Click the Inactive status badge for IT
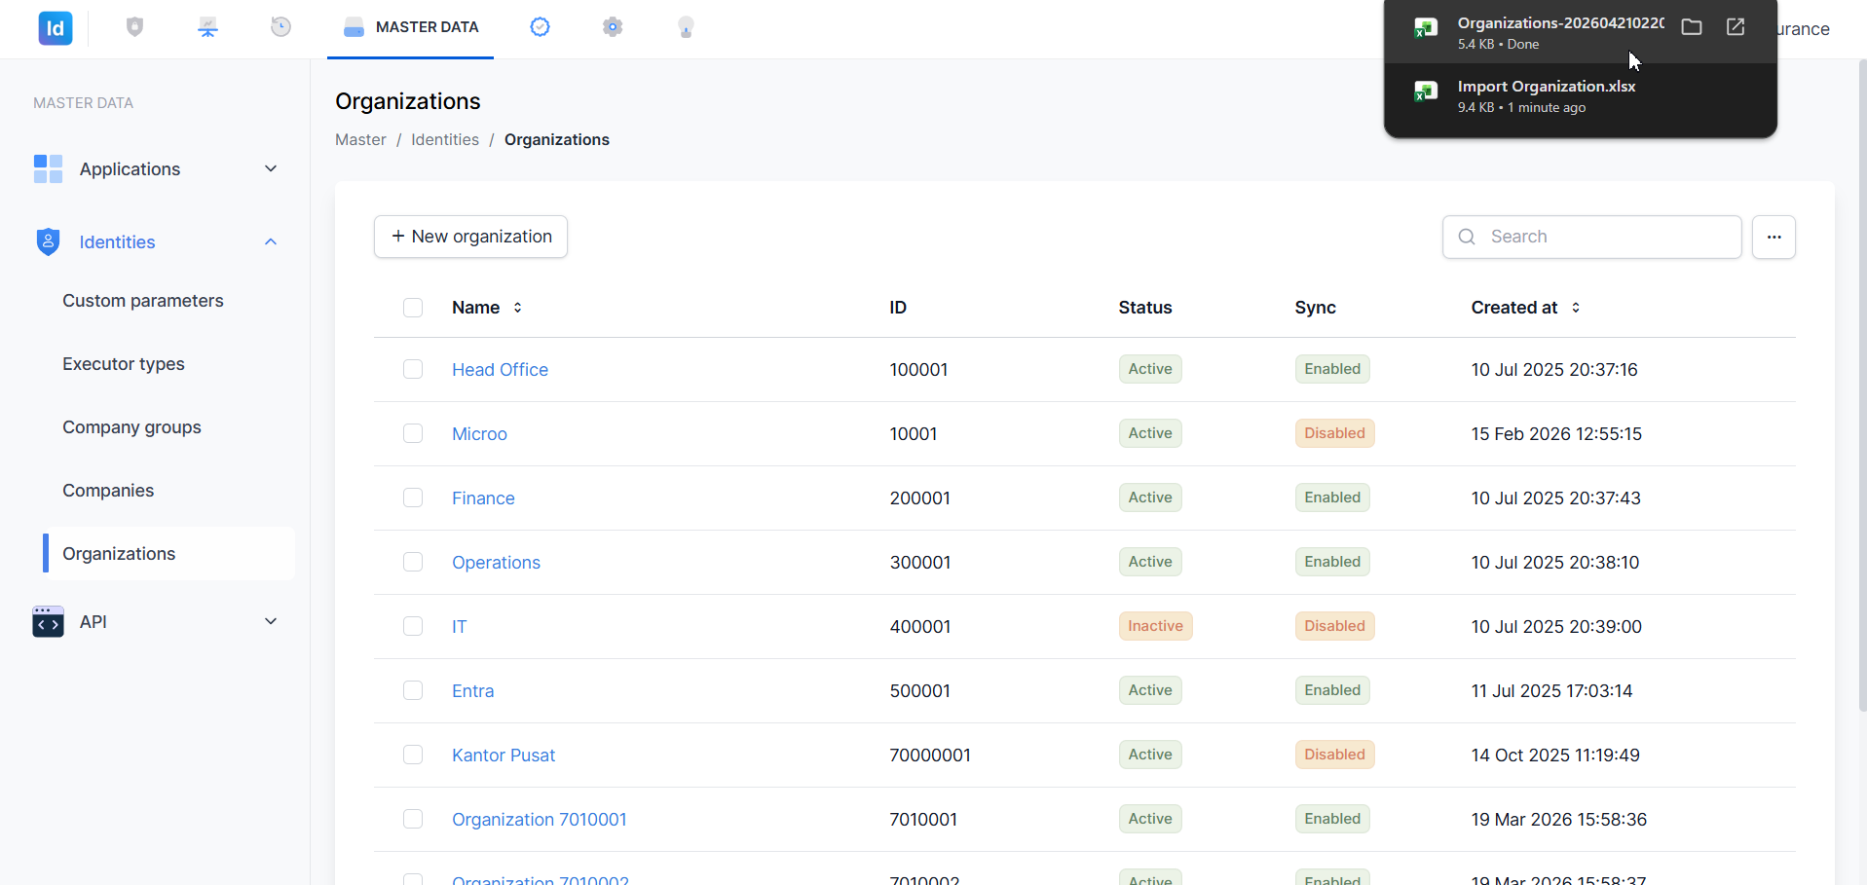 click(x=1155, y=626)
